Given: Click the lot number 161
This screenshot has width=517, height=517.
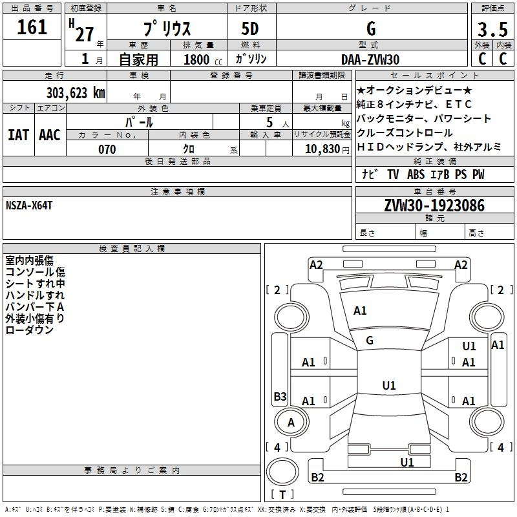Looking at the screenshot, I should (32, 28).
